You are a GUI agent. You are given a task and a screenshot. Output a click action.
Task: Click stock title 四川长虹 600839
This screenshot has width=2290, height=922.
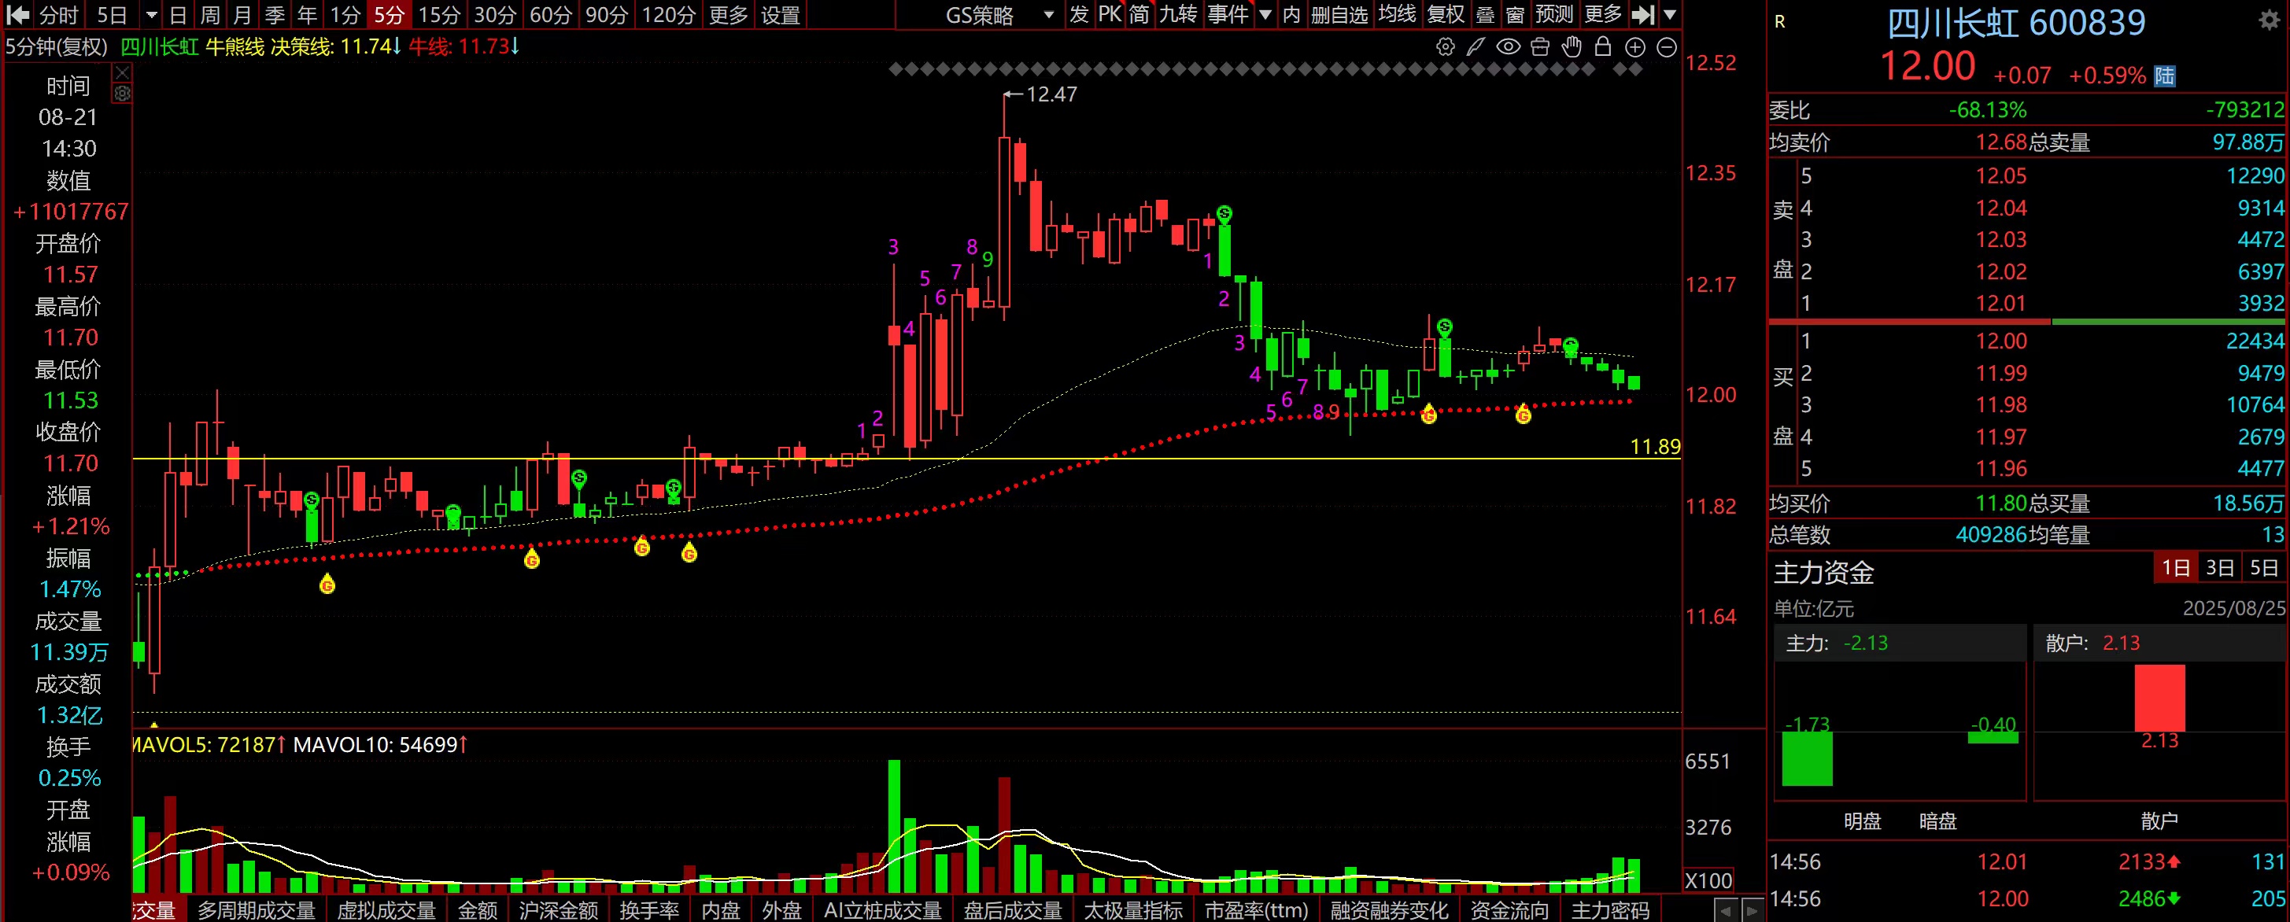click(2015, 22)
